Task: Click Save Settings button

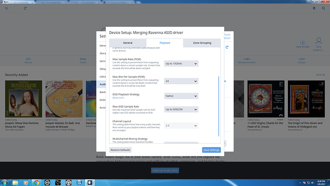Action: tap(211, 150)
